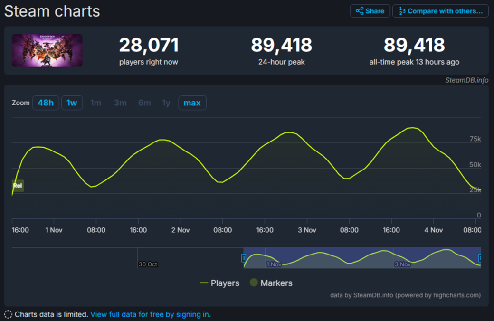
Task: Click the 'Charts data is limited.' notice
Action: tap(51, 314)
